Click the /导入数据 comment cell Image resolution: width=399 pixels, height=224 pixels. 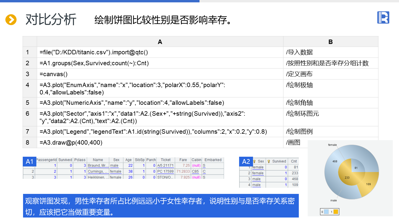(x=331, y=52)
